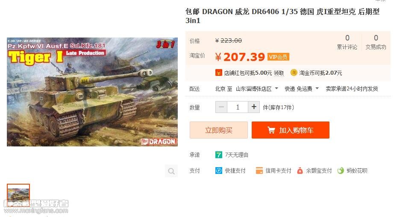Viewport: 394px width, 217px height.
Task: Click the shopping cart icon in 加入购物车
Action: click(271, 130)
